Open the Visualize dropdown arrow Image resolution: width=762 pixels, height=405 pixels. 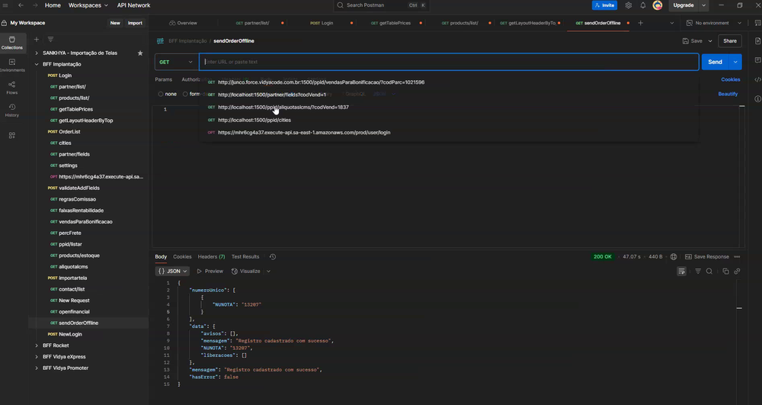tap(268, 272)
